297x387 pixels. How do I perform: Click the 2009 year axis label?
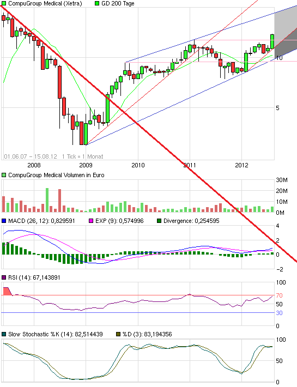[x=86, y=165]
